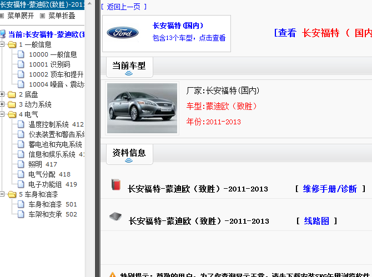Click document icon for 照明 417
372x277 pixels.
coord(21,164)
